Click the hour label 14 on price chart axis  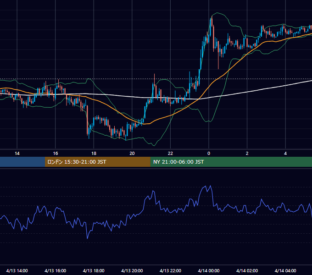(17, 154)
